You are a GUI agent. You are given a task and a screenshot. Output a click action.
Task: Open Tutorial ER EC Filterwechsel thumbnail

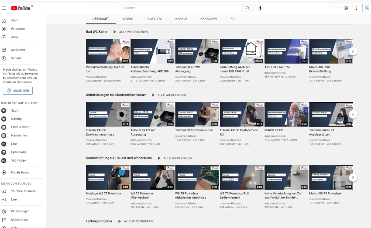(197, 114)
